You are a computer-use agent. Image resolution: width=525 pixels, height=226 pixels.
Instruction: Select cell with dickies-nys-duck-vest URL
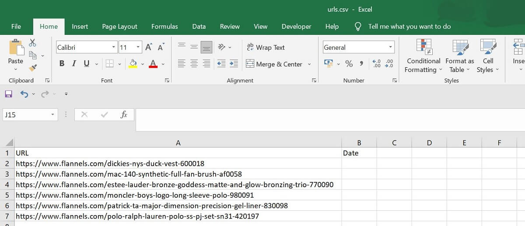tap(178, 164)
